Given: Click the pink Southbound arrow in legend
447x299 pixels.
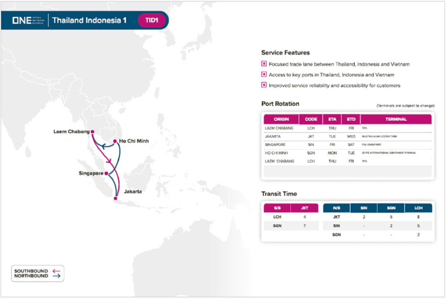Looking at the screenshot, I should (x=56, y=271).
